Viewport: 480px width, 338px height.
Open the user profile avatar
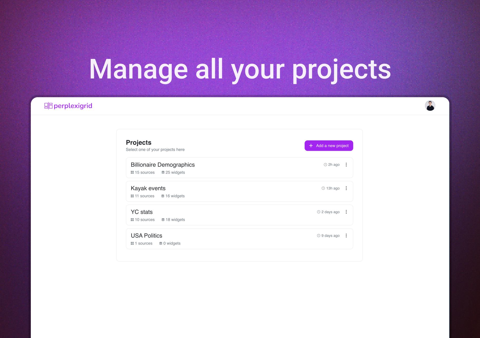click(x=430, y=106)
